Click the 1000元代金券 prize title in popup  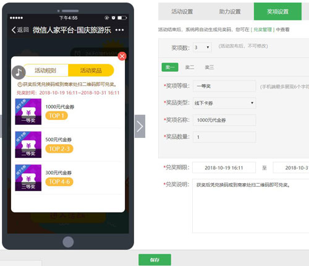click(x=60, y=107)
